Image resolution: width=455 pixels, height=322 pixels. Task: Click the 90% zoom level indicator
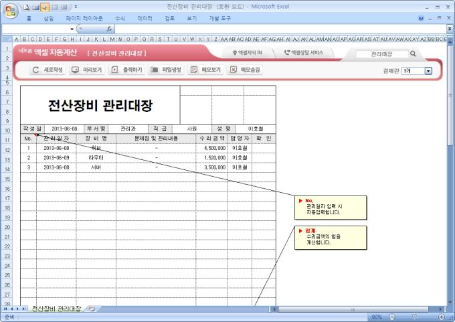coord(377,317)
